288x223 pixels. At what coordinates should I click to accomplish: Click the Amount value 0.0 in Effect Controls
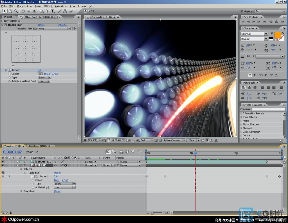(39, 70)
